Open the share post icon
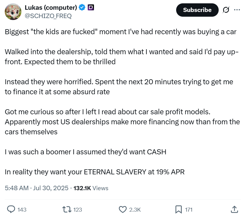This screenshot has width=247, height=218. coord(234,209)
